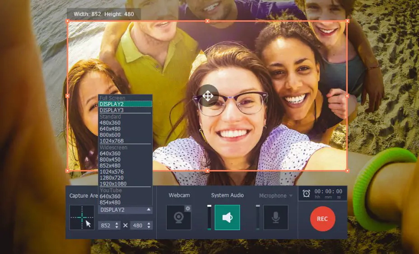Screen dimensions: 419x254
Task: Click the move handle in frame center
Action: tap(208, 96)
